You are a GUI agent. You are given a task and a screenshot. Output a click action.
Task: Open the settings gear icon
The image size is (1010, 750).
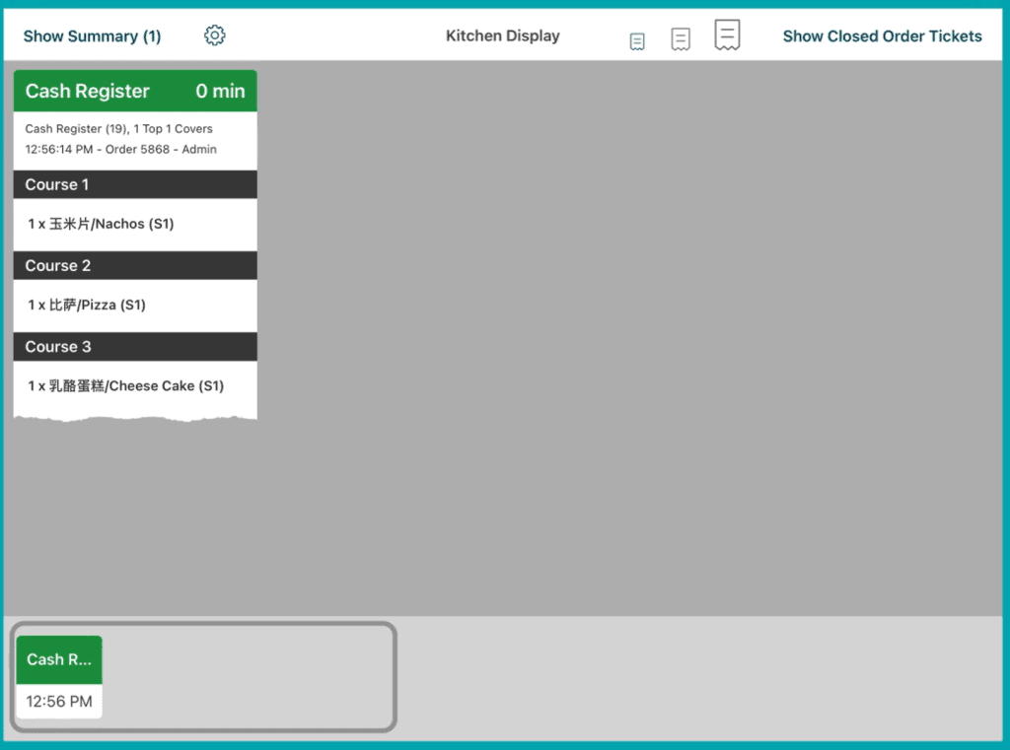[x=215, y=35]
